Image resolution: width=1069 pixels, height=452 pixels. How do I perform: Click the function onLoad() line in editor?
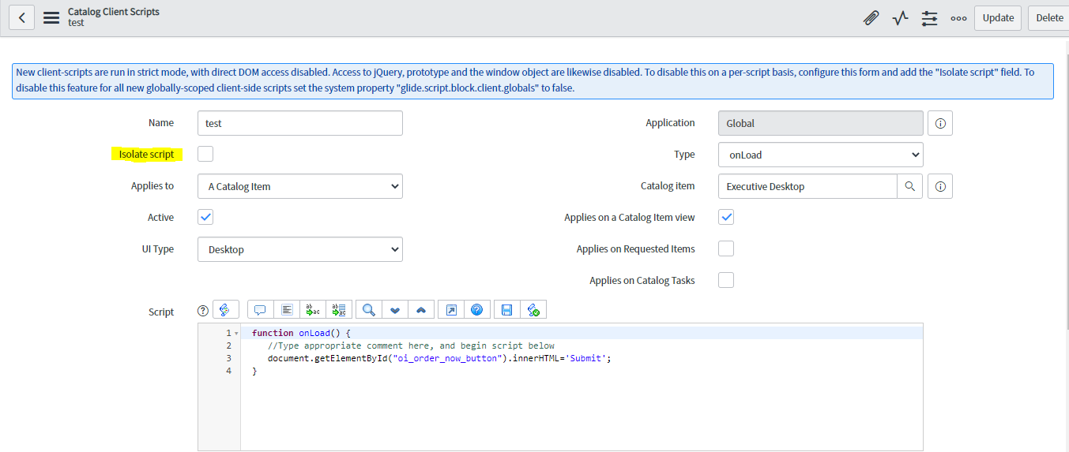click(x=301, y=333)
